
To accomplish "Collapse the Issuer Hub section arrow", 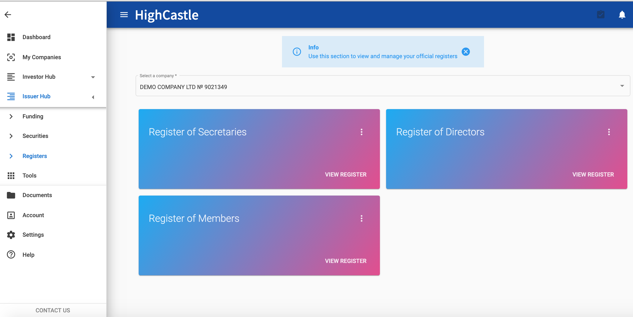I will click(93, 97).
